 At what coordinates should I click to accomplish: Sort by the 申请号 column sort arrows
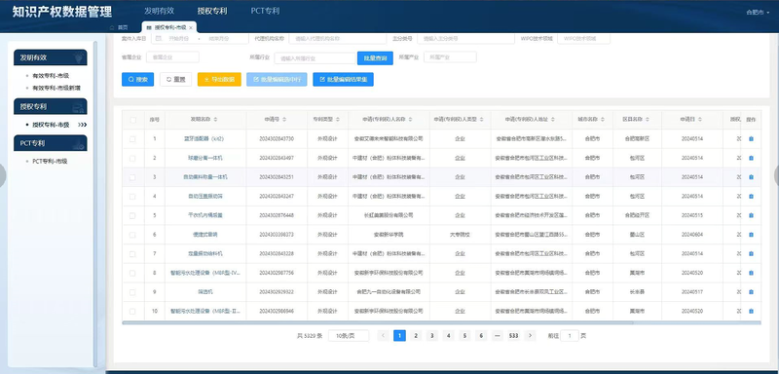coord(284,120)
